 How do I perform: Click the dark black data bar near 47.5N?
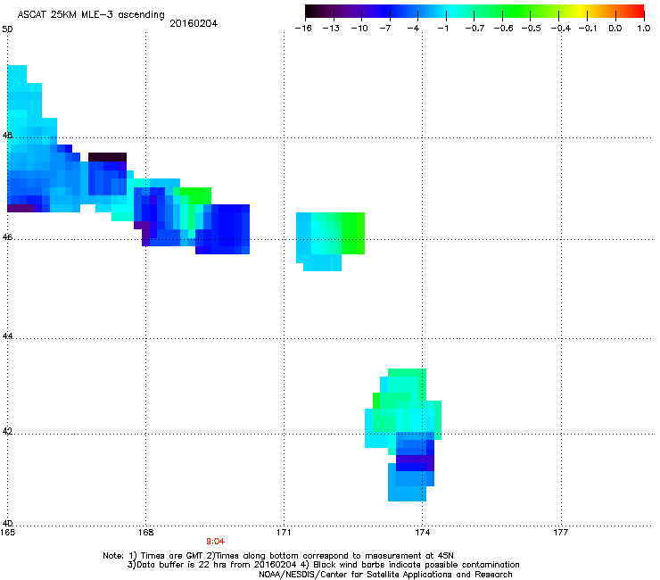[107, 157]
